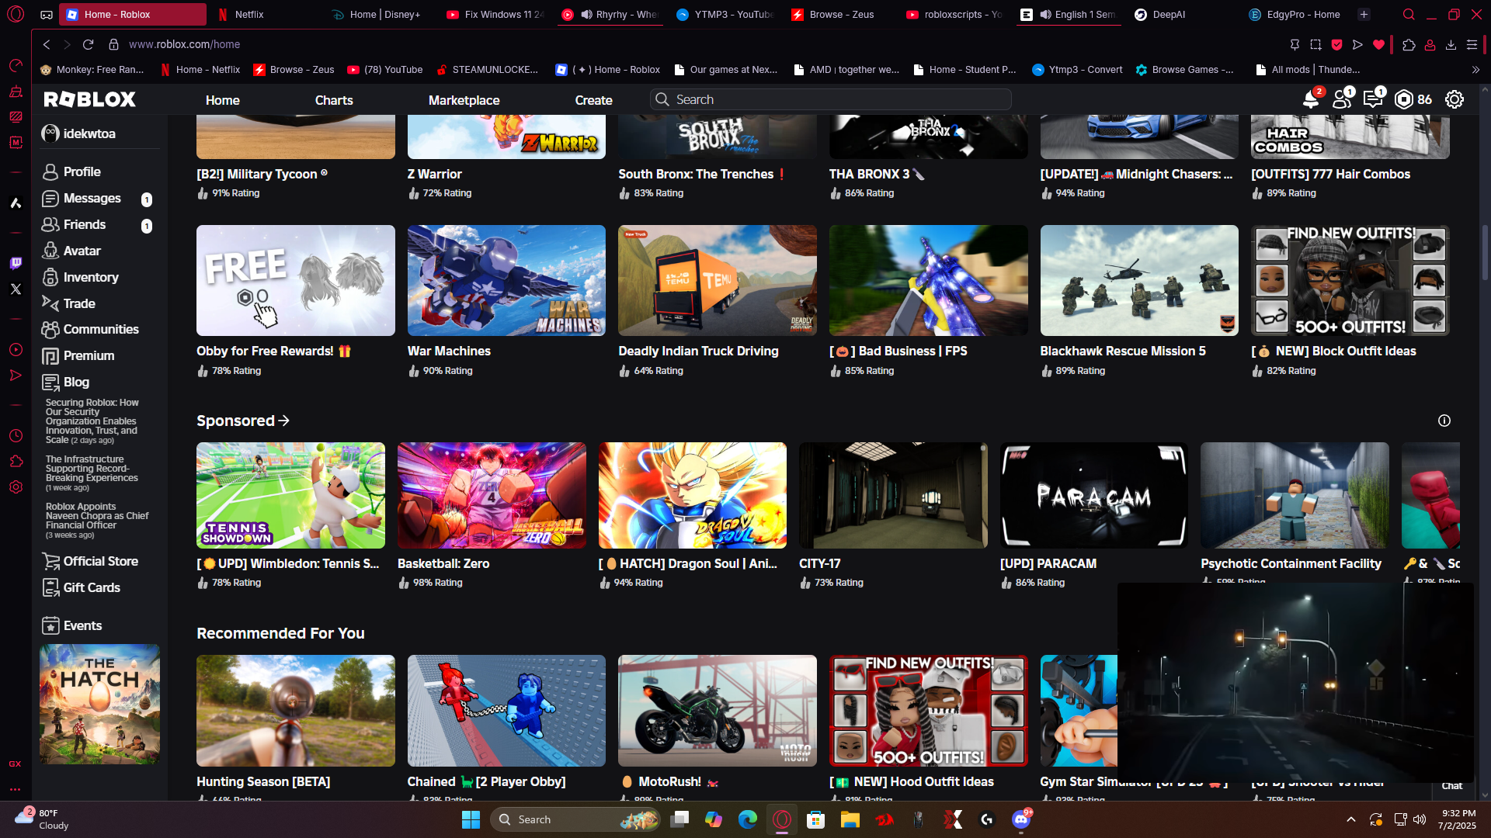This screenshot has width=1491, height=838.
Task: Open the Opera GX menu logo
Action: point(16,14)
